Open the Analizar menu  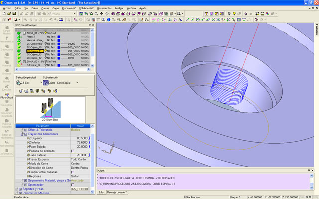click(x=119, y=8)
